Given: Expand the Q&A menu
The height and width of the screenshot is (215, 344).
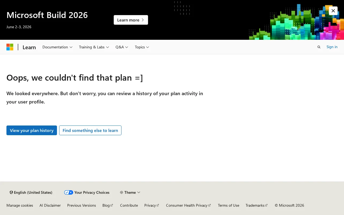Looking at the screenshot, I should [122, 47].
